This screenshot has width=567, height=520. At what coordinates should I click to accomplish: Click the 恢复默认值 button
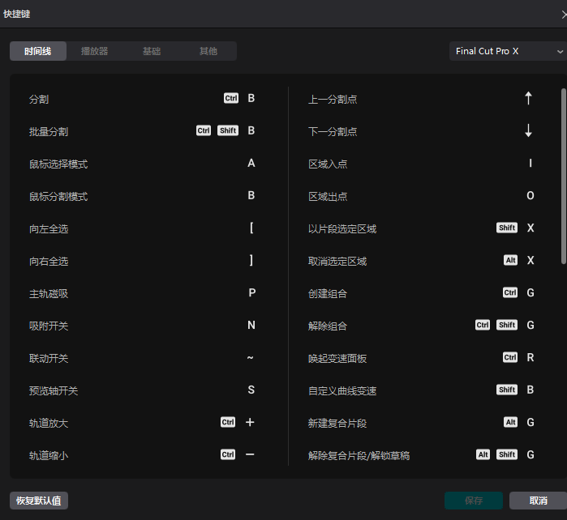(39, 501)
